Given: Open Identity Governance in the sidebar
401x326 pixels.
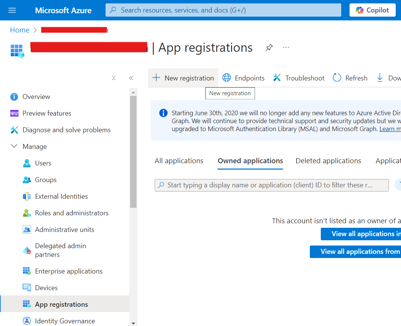Looking at the screenshot, I should tap(65, 321).
